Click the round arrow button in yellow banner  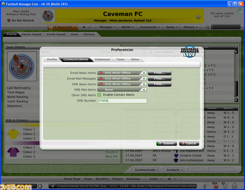pos(198,17)
